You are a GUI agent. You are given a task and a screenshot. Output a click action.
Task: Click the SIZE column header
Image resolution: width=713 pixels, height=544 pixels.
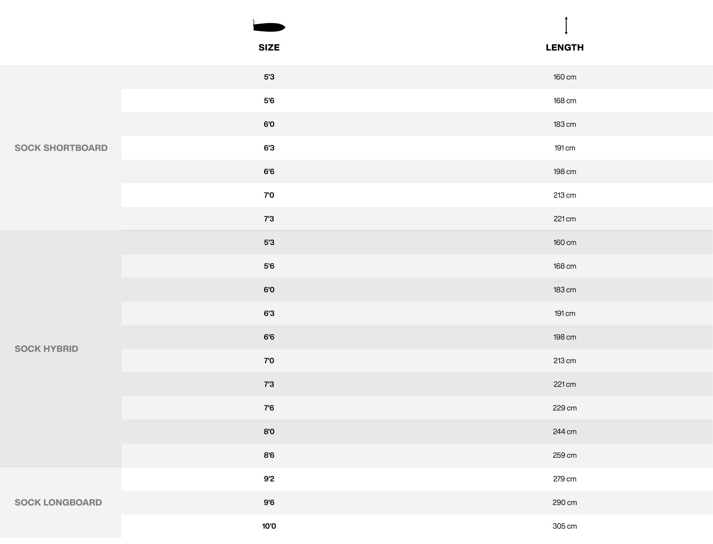(269, 48)
